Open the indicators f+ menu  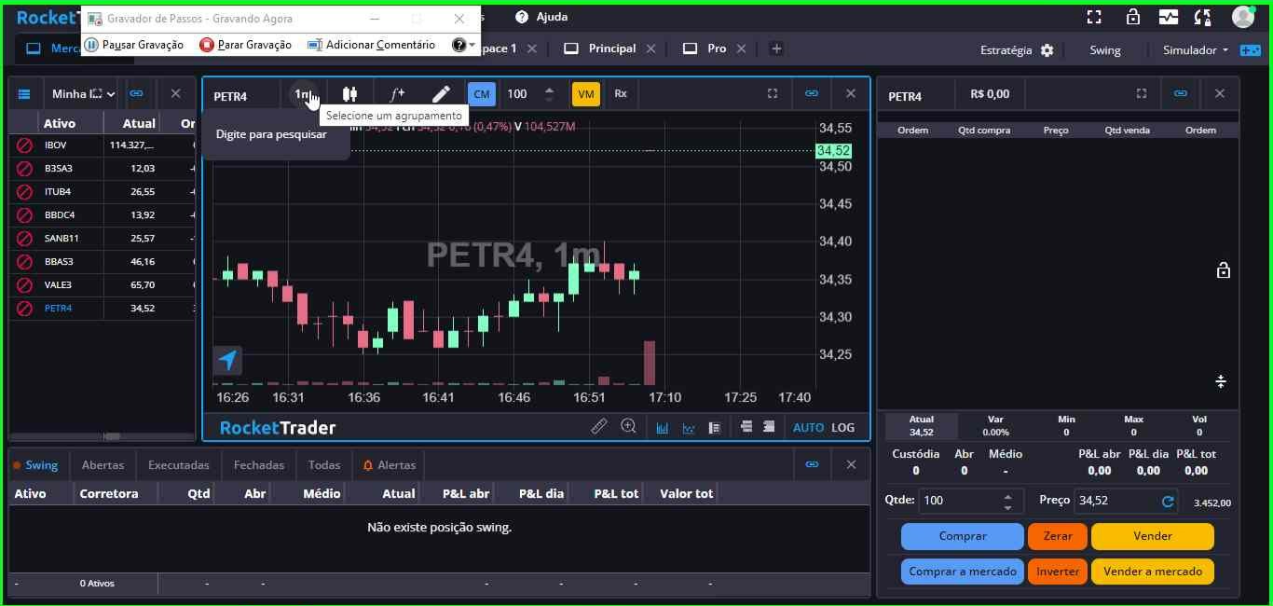397,94
